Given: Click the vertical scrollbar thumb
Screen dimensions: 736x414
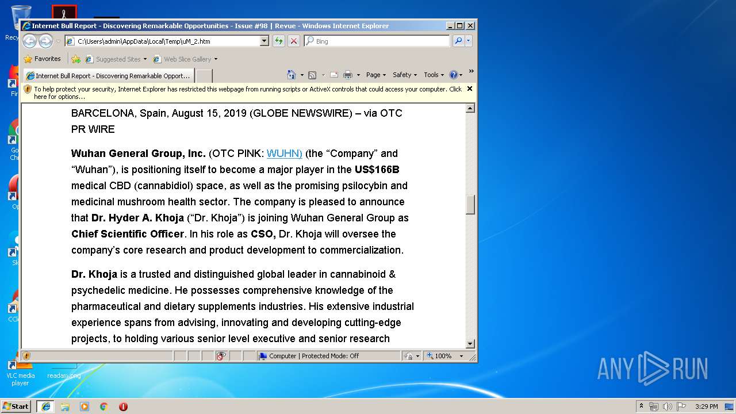Looking at the screenshot, I should (x=470, y=205).
